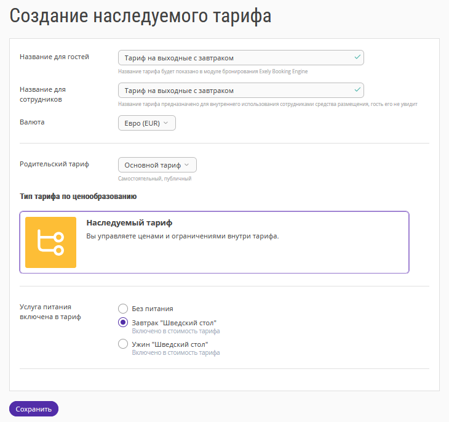Select the Ужин "Шведский стол" radio button
Viewport: 449px width, 422px height.
[x=123, y=344]
